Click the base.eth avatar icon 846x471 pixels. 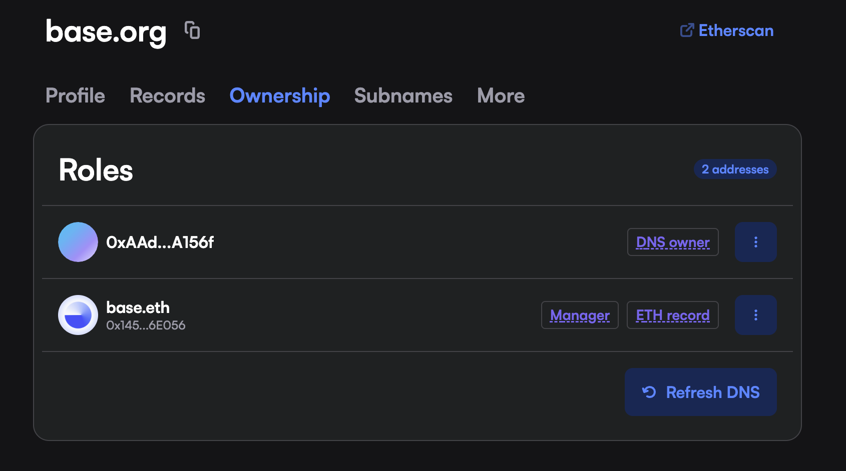(x=78, y=315)
